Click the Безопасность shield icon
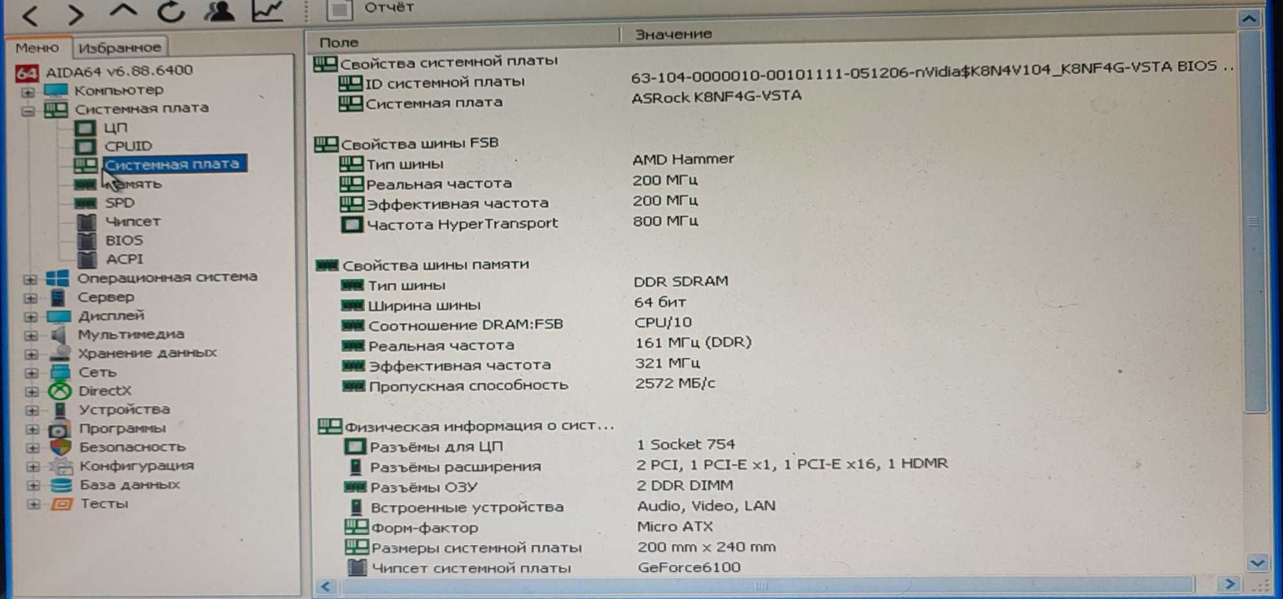The width and height of the screenshot is (1283, 599). pos(61,447)
